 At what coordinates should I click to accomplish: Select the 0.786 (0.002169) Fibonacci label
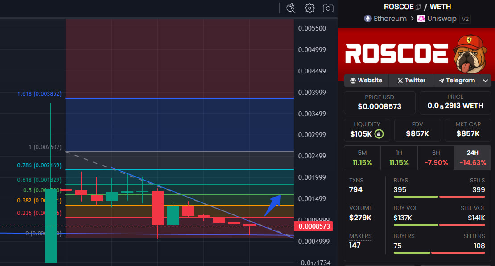(x=39, y=165)
